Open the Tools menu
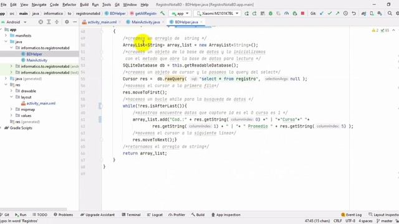The width and height of the screenshot is (399, 224). pyautogui.click(x=107, y=4)
